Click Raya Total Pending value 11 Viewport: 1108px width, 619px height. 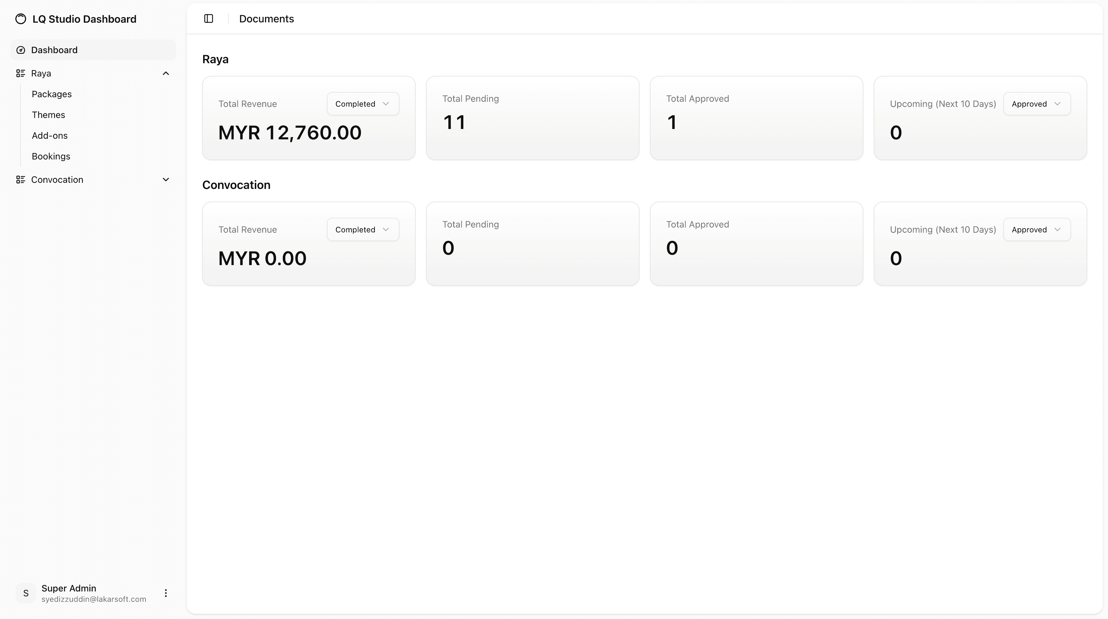click(x=454, y=122)
